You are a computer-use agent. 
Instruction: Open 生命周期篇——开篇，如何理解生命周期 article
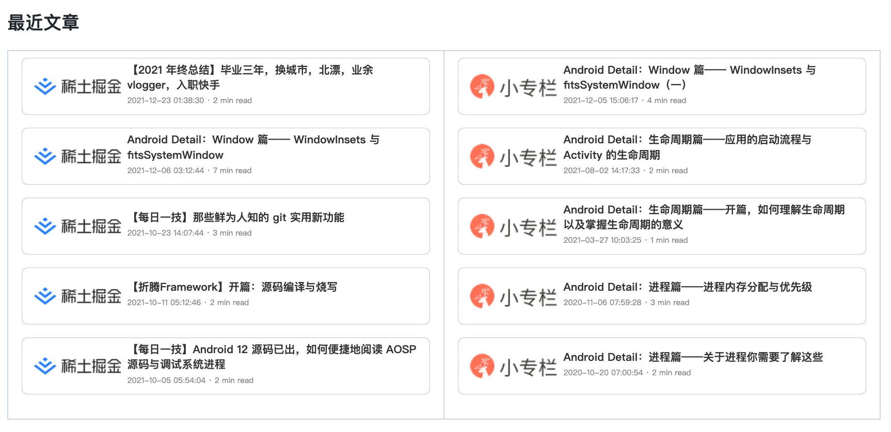pyautogui.click(x=704, y=217)
